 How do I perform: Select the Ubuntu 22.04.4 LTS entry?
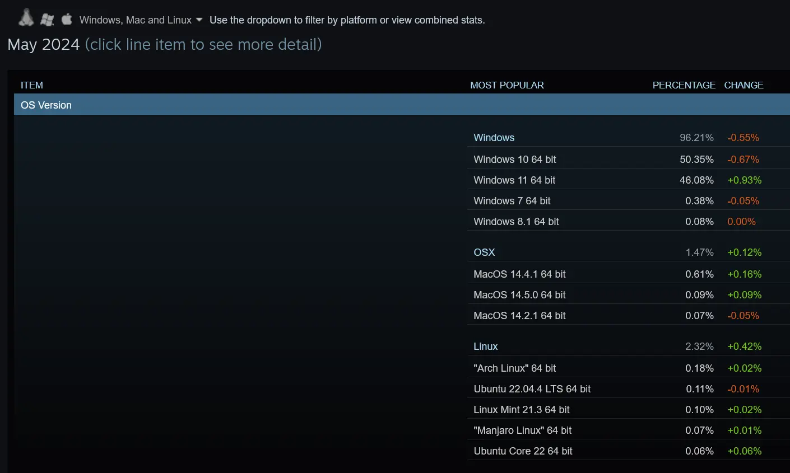(532, 388)
